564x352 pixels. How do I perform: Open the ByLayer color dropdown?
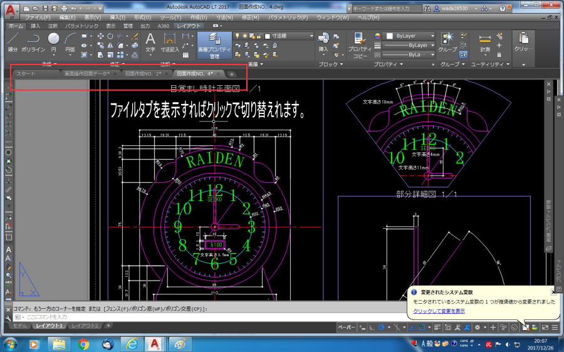(x=432, y=36)
